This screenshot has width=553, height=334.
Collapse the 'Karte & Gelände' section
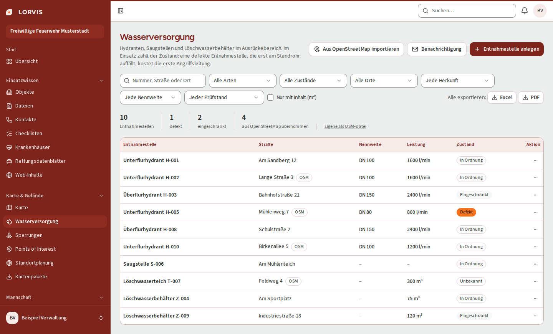point(55,196)
